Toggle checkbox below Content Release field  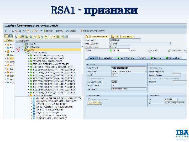tap(150, 78)
